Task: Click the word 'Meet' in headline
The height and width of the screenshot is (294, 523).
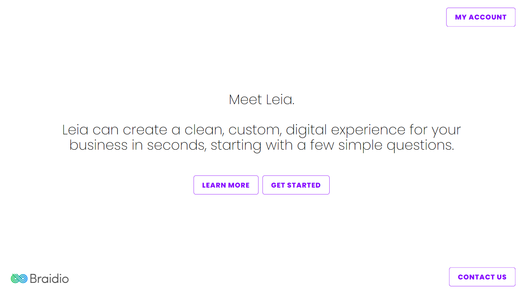Action: pyautogui.click(x=245, y=100)
